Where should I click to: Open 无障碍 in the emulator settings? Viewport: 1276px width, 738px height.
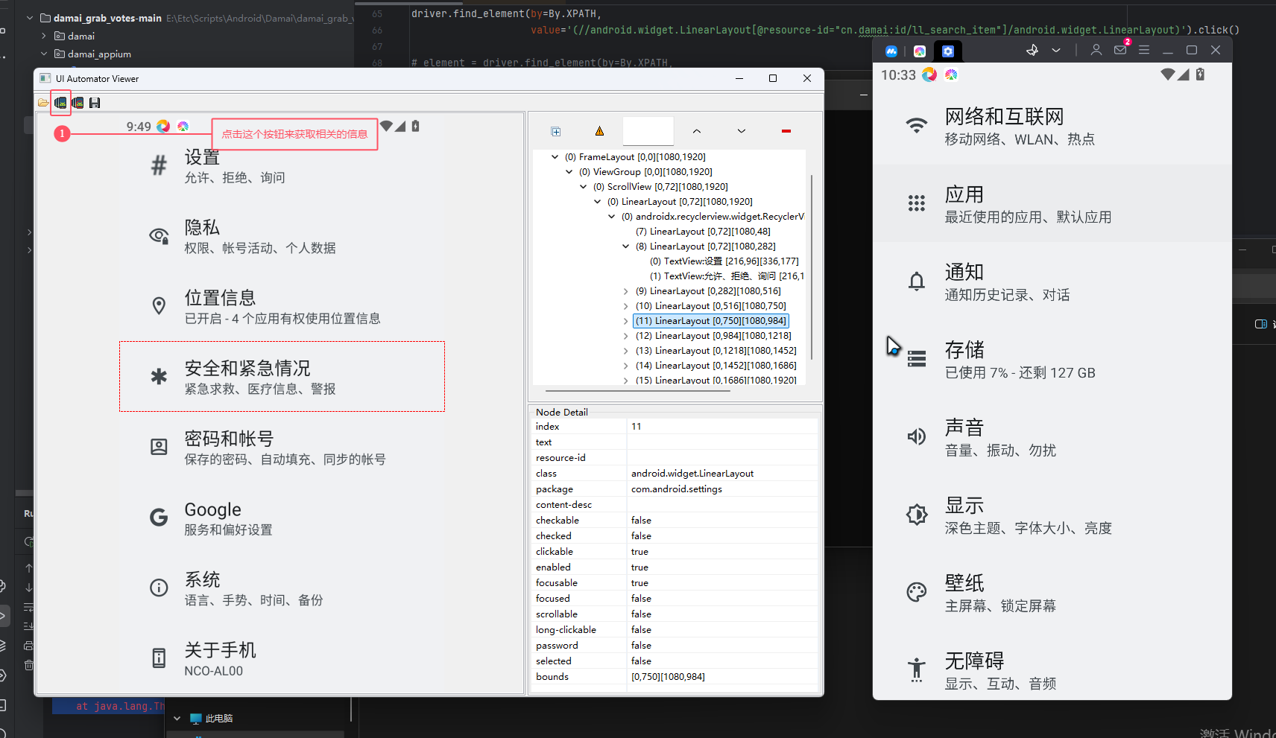click(1052, 669)
